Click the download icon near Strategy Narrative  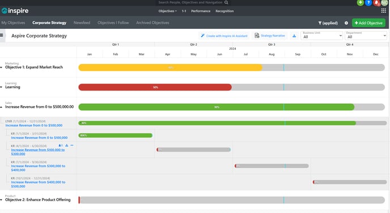click(294, 36)
